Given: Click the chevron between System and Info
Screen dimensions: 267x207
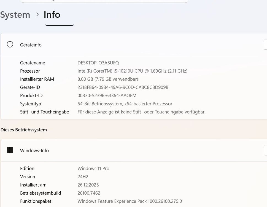Looking at the screenshot, I should (37, 15).
